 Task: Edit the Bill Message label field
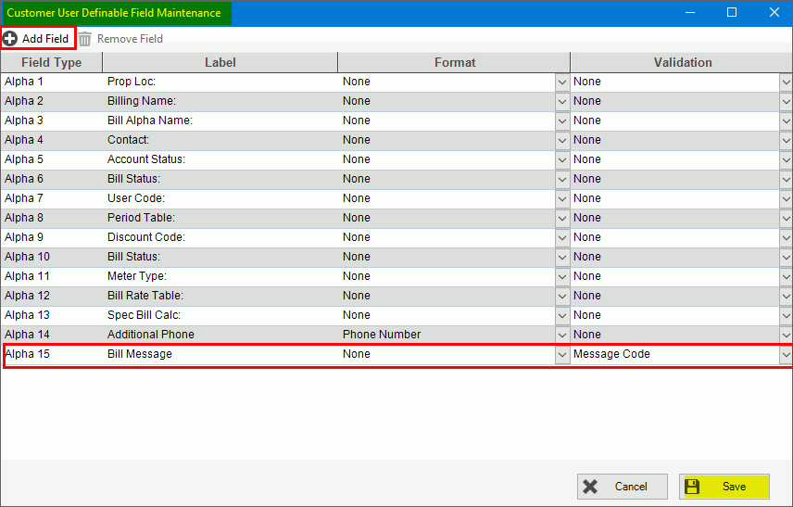click(220, 354)
